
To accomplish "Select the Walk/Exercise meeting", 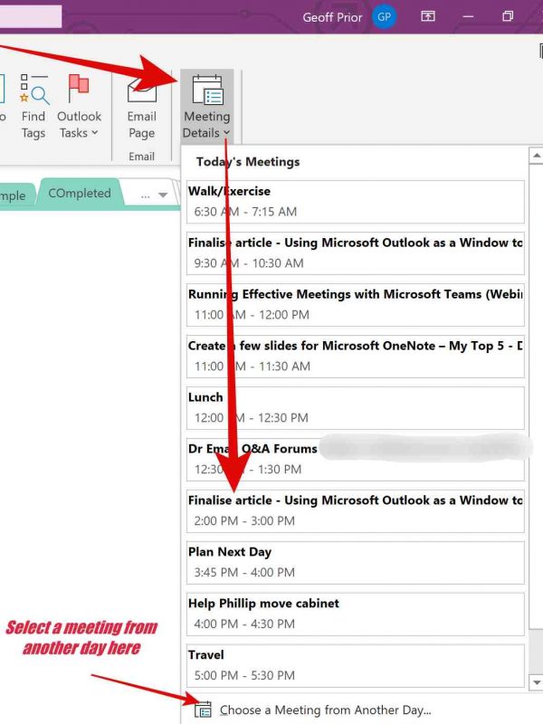I will point(356,202).
